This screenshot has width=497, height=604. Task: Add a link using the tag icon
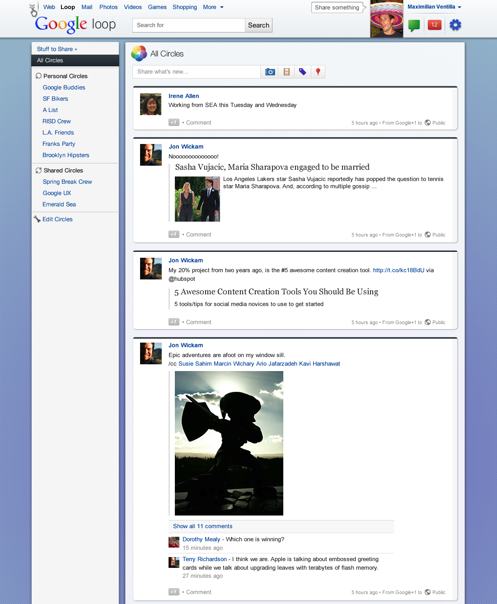pyautogui.click(x=302, y=72)
